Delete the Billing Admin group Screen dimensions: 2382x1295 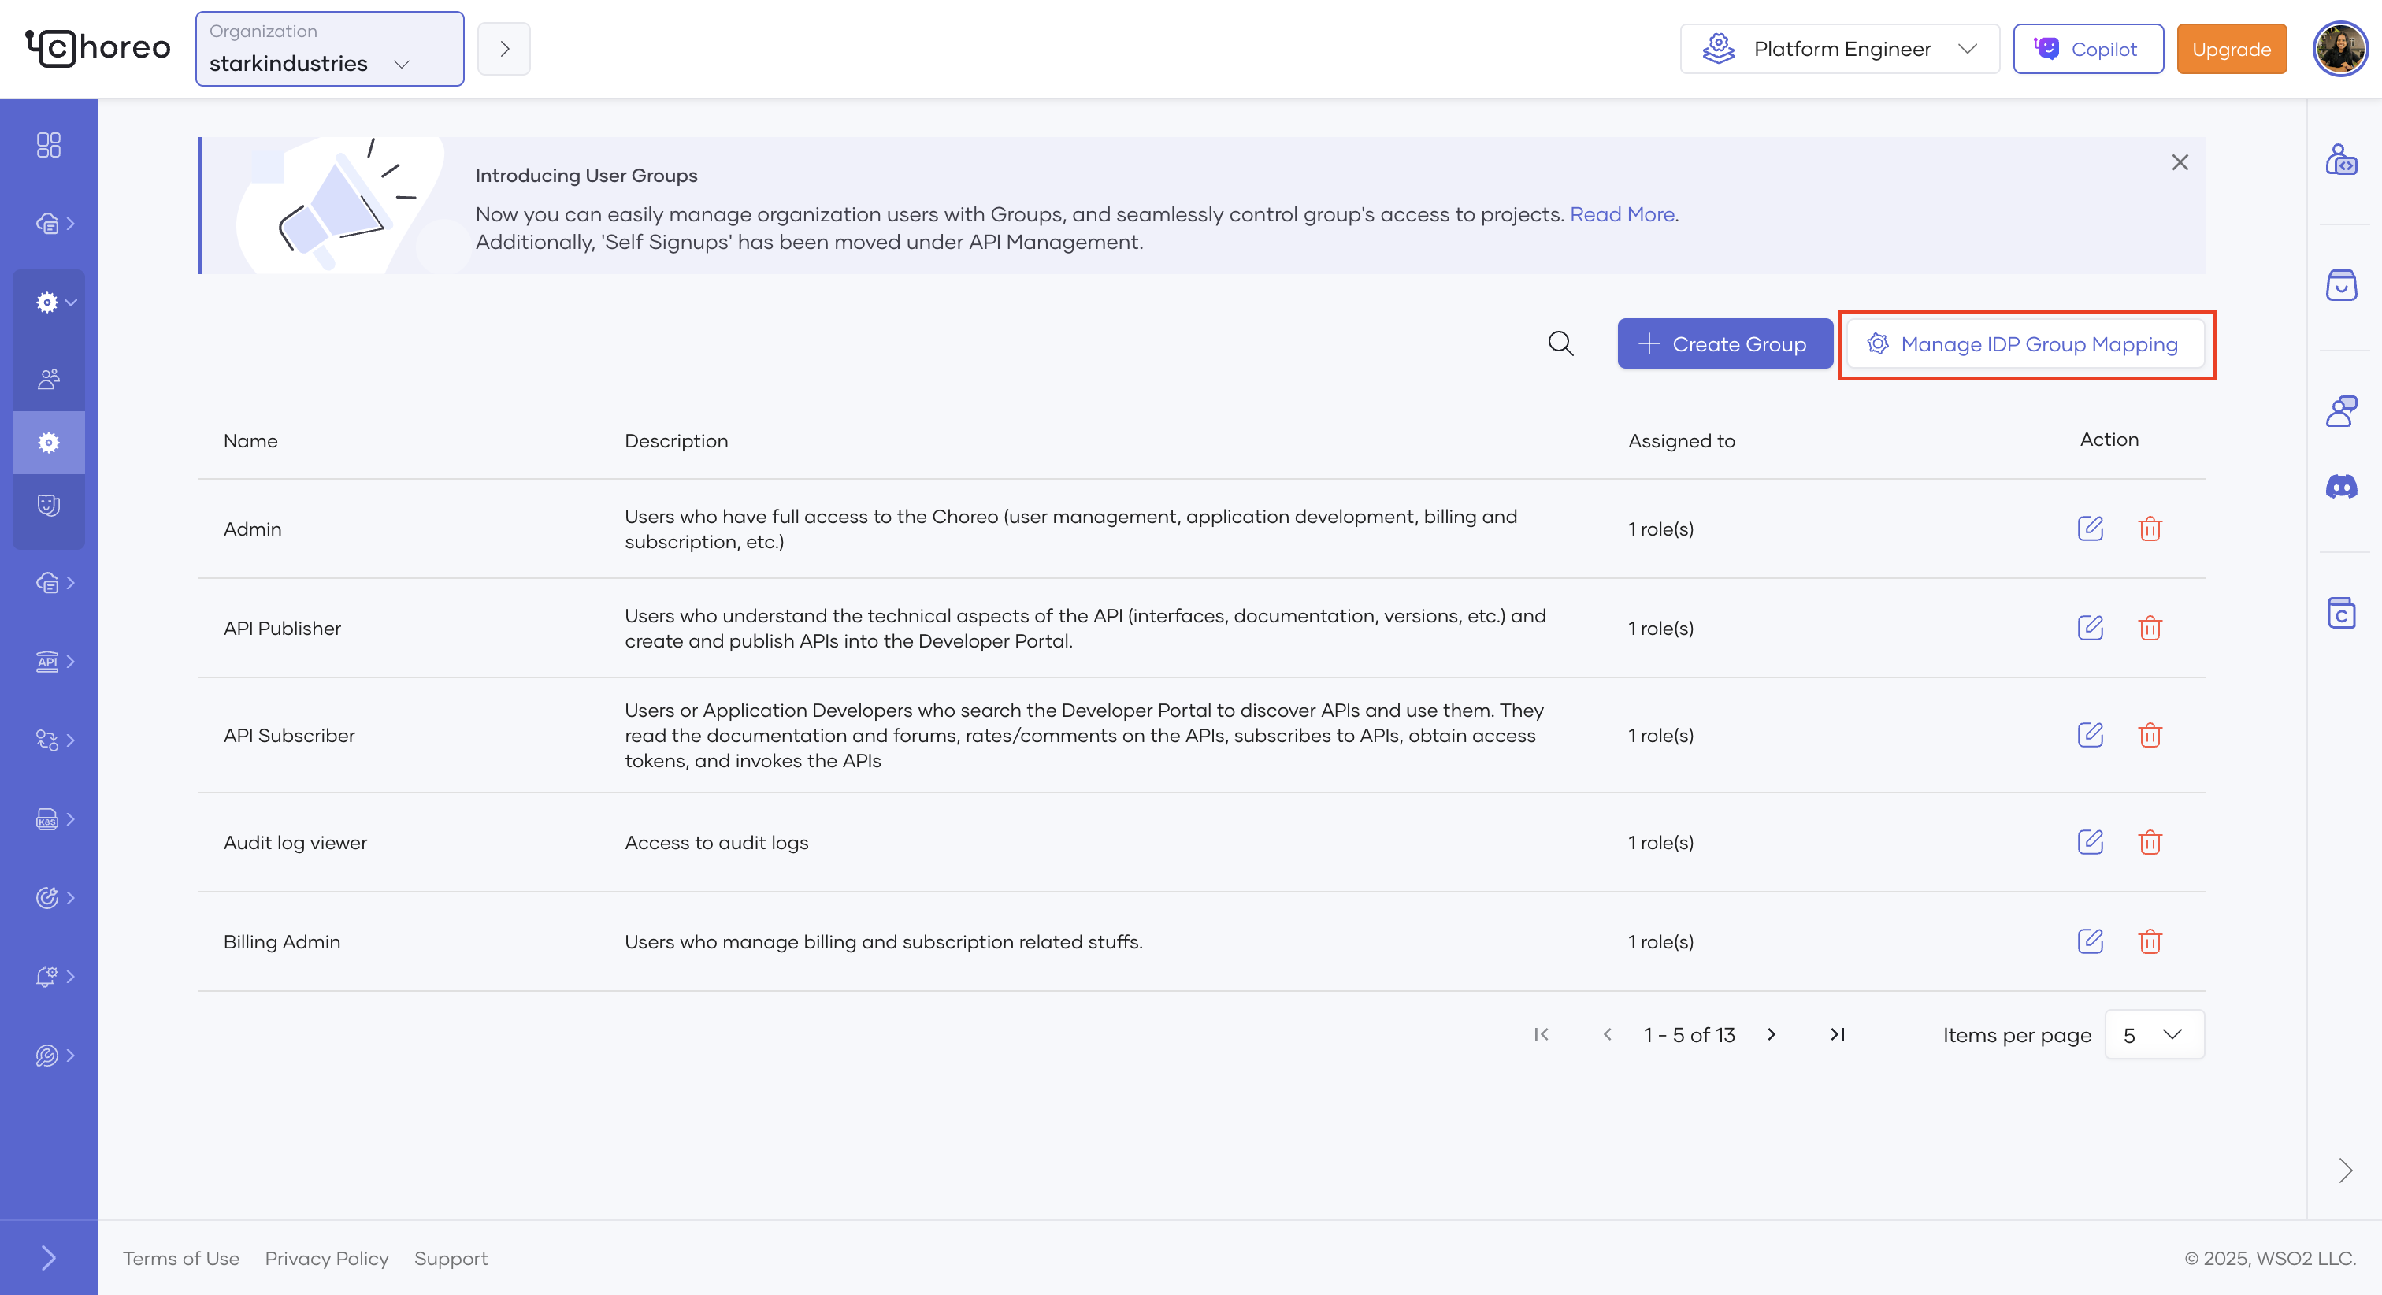(2150, 941)
